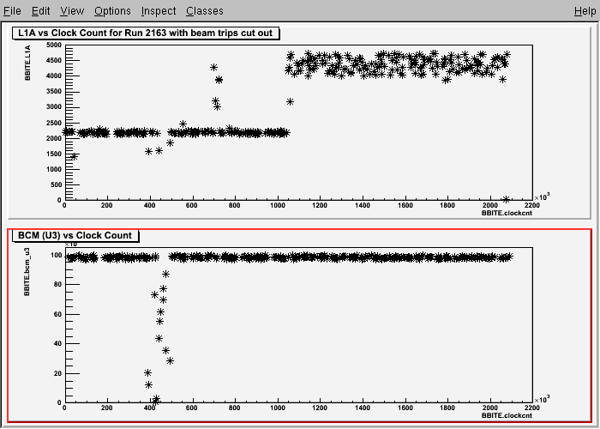Open the File menu
The image size is (600, 429).
point(12,11)
